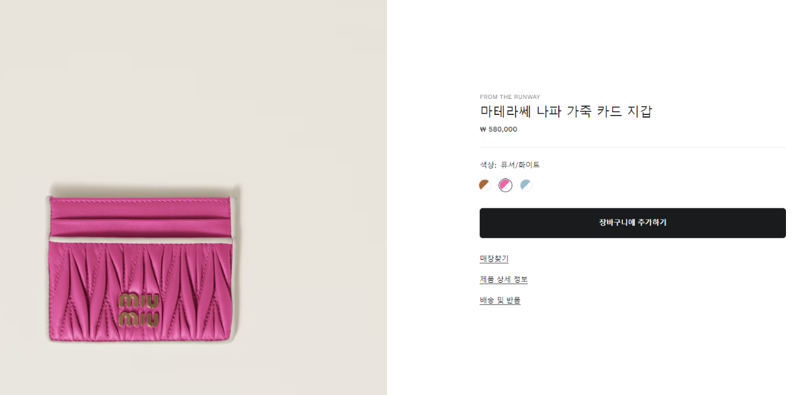Click the 마테라쎄 나파 가죽 카드 지갑 title
The height and width of the screenshot is (395, 802).
pyautogui.click(x=565, y=112)
